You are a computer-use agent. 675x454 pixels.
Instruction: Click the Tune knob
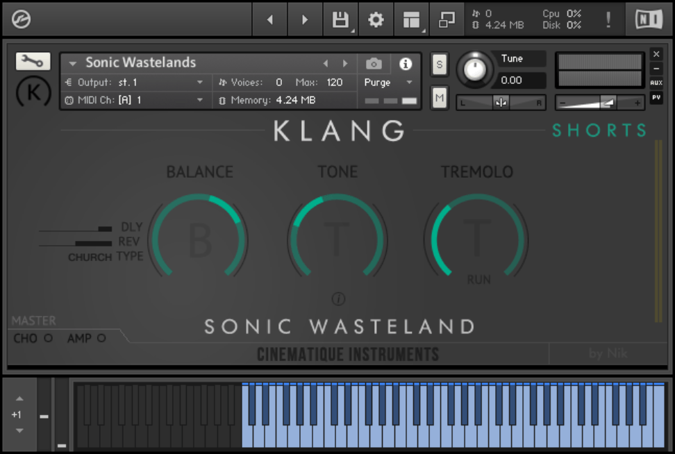(x=474, y=69)
